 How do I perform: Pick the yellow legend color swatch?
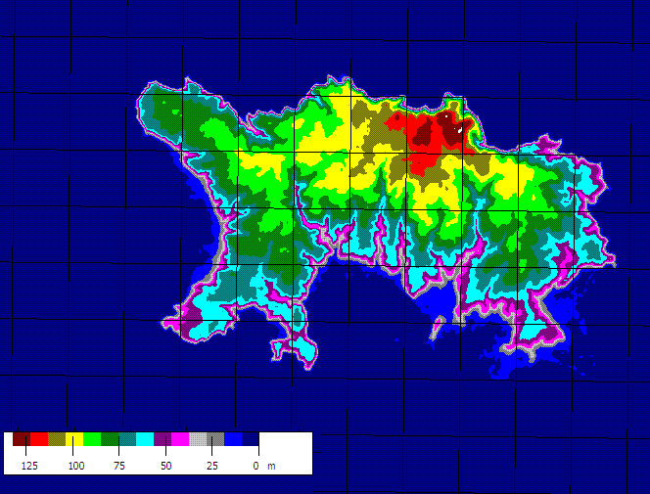[x=74, y=440]
